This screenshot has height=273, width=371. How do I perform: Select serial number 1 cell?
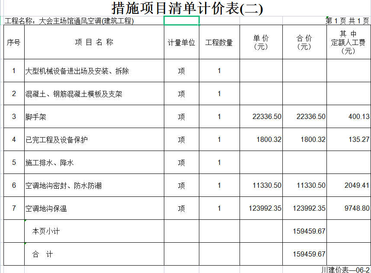[x=14, y=71]
